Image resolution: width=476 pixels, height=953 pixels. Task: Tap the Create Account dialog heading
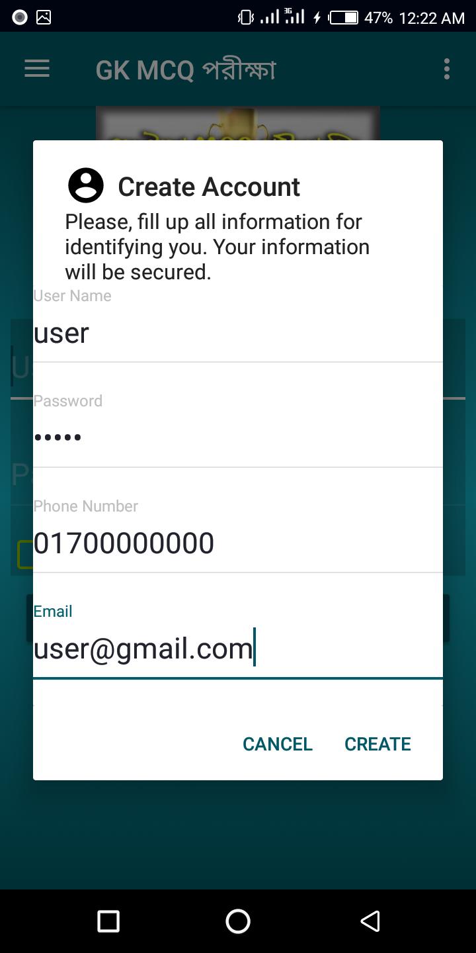(209, 187)
